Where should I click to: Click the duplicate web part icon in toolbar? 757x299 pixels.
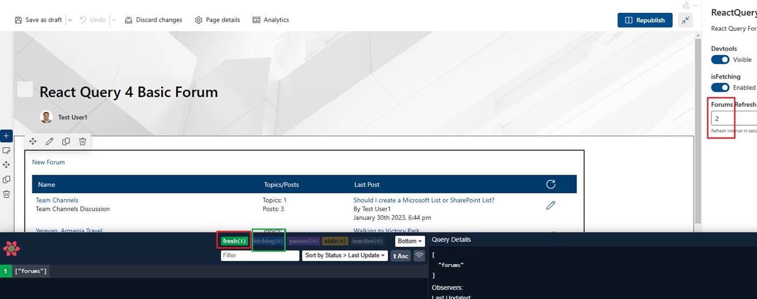(66, 141)
